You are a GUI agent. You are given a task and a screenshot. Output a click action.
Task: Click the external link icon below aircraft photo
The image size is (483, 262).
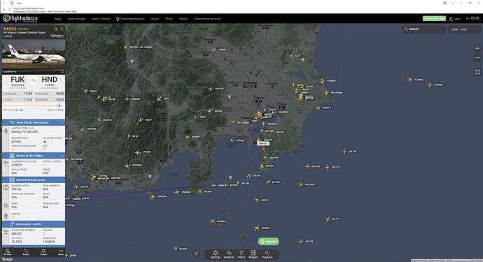[x=62, y=71]
